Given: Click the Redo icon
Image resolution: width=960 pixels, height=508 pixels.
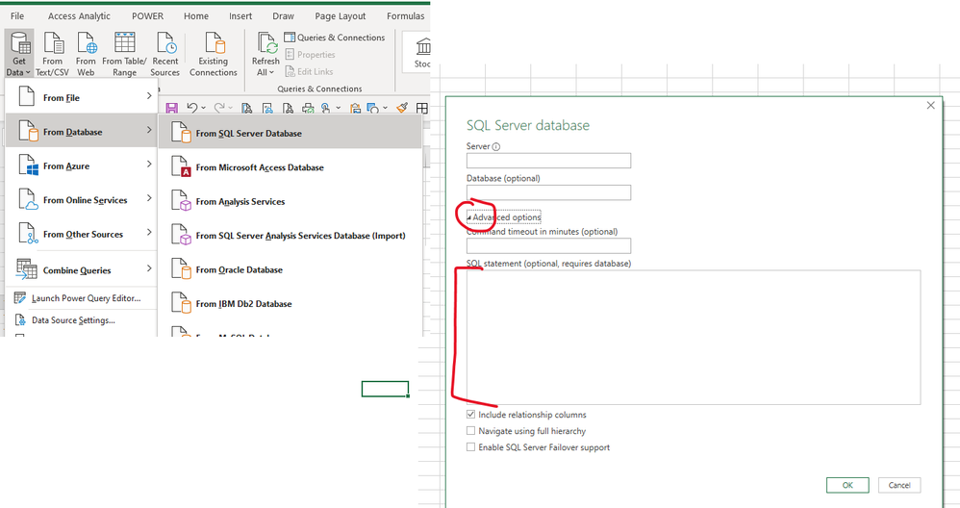Looking at the screenshot, I should point(219,108).
